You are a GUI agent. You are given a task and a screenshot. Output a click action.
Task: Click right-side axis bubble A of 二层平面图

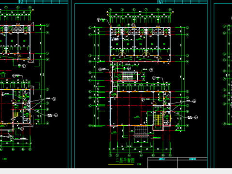[x=188, y=125]
